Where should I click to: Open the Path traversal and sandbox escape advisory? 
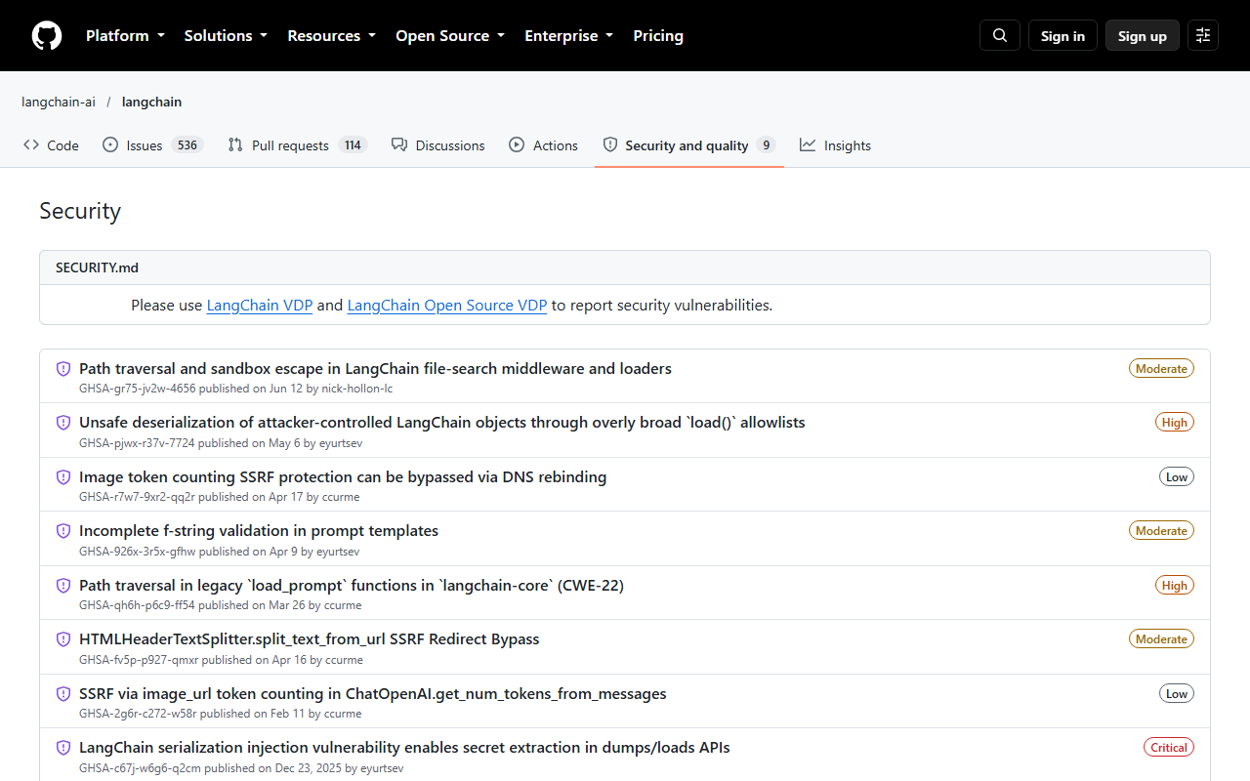tap(375, 368)
